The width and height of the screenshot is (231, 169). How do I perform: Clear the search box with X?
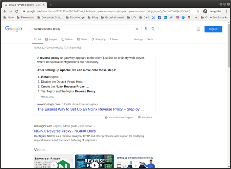137,29
